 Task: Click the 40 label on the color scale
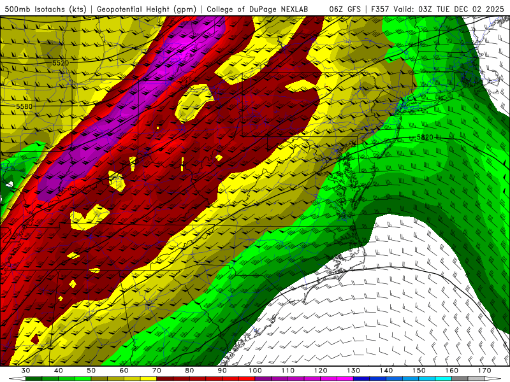(59, 371)
